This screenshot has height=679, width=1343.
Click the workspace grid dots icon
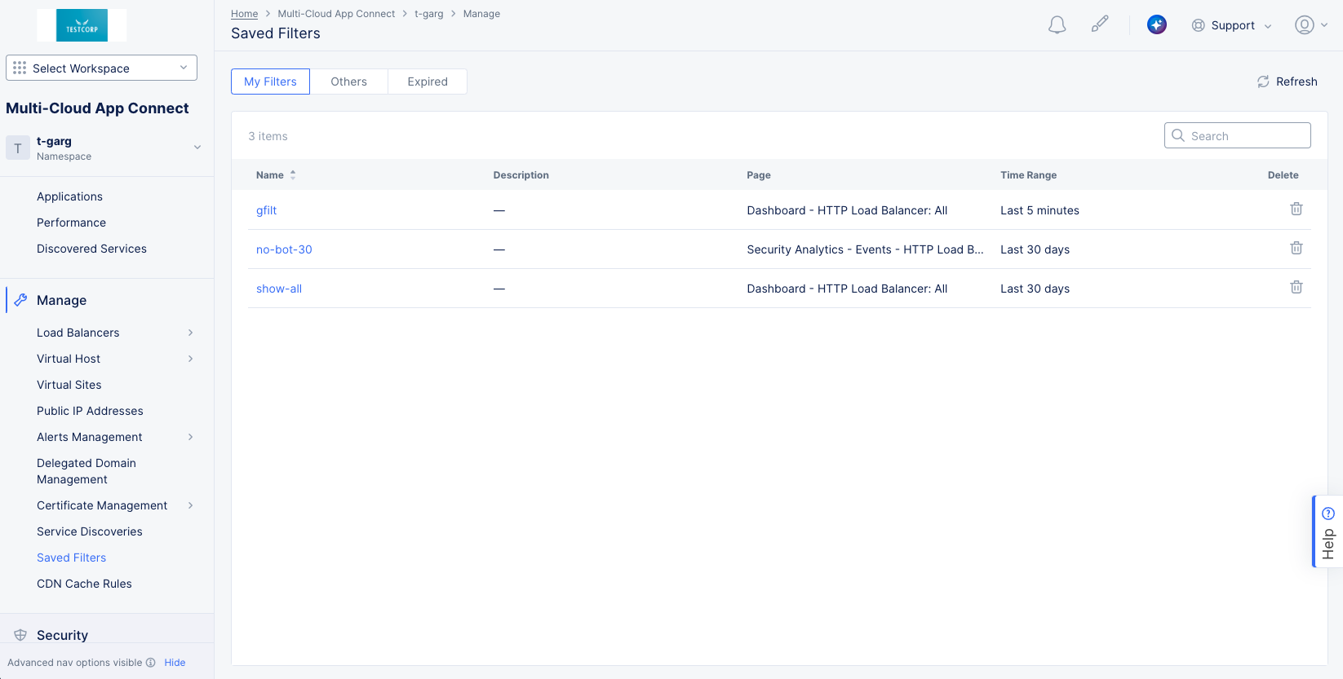[x=20, y=68]
